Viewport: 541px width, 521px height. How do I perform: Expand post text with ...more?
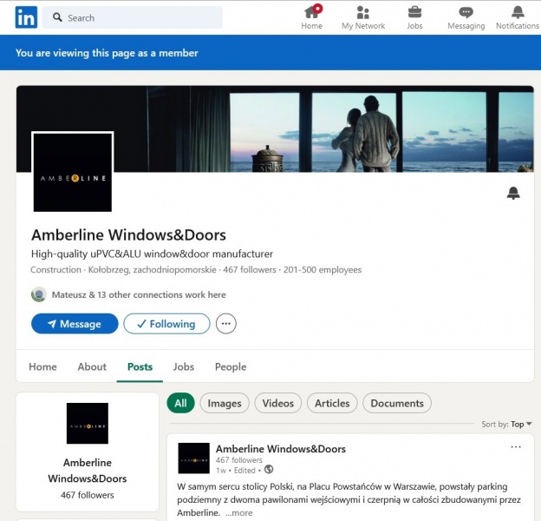click(238, 512)
